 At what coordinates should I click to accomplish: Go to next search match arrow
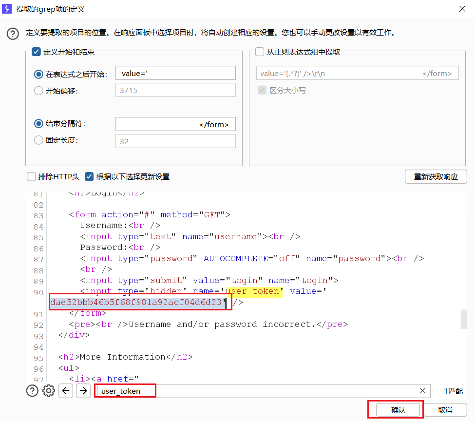(83, 391)
